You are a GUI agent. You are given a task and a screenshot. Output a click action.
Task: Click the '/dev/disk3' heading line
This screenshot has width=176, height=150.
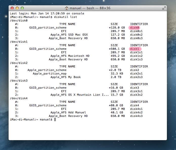(19, 81)
